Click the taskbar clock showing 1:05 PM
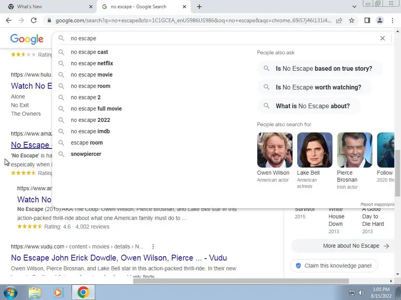The image size is (401, 300). (x=381, y=289)
